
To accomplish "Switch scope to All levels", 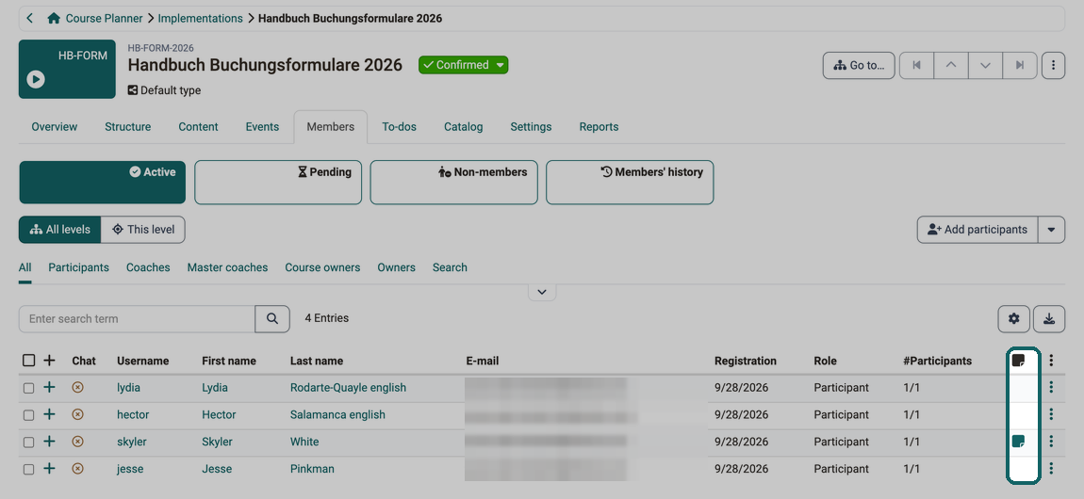I will [60, 230].
